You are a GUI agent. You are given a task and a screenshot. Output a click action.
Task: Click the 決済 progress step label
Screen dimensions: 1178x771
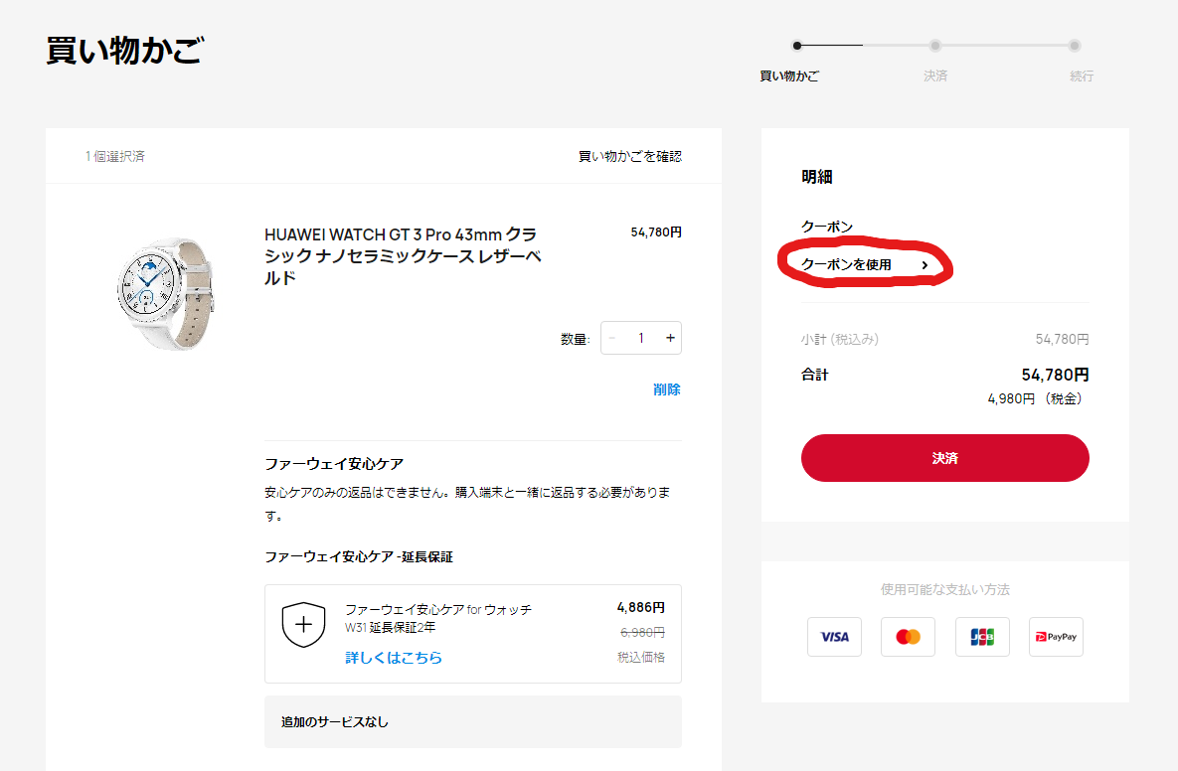[x=935, y=76]
